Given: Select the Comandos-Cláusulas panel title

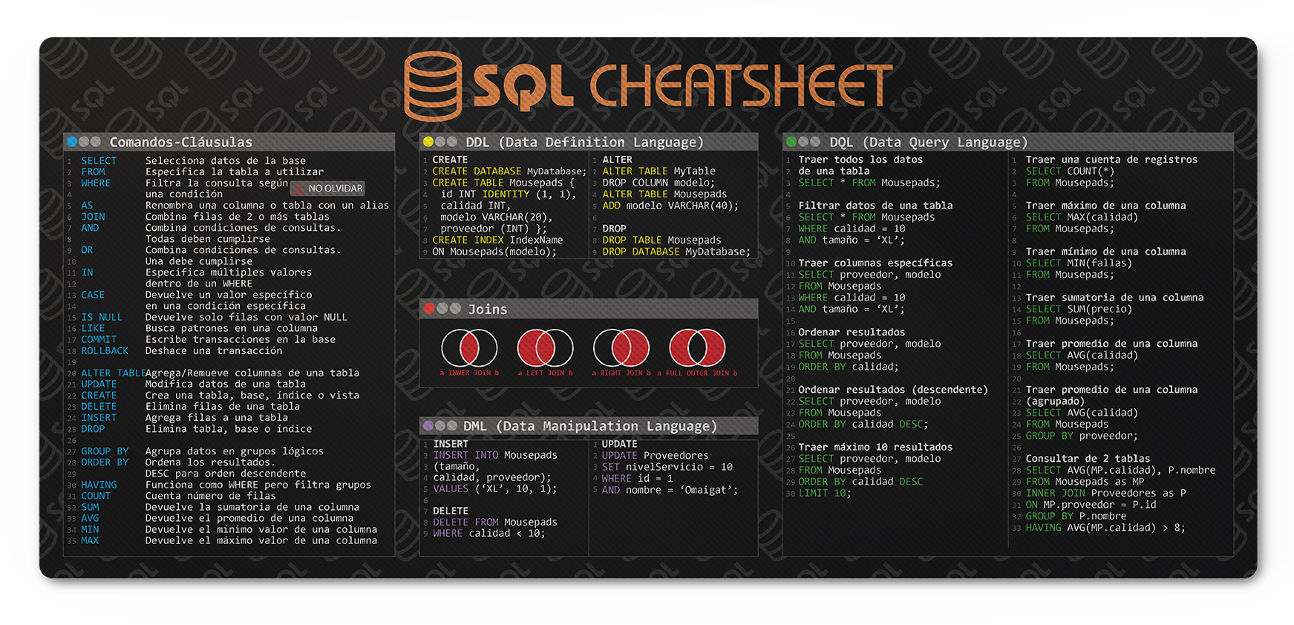Looking at the screenshot, I should pyautogui.click(x=180, y=142).
